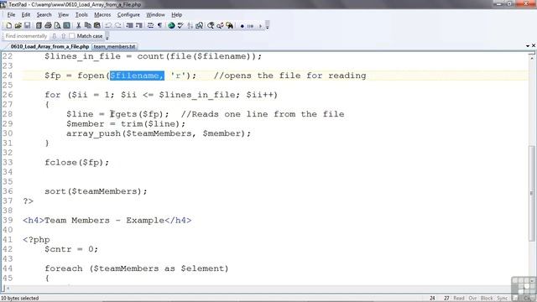
Task: Open the Configure menu
Action: click(128, 15)
